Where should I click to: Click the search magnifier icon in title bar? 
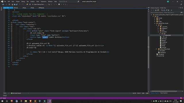coord(78,1)
